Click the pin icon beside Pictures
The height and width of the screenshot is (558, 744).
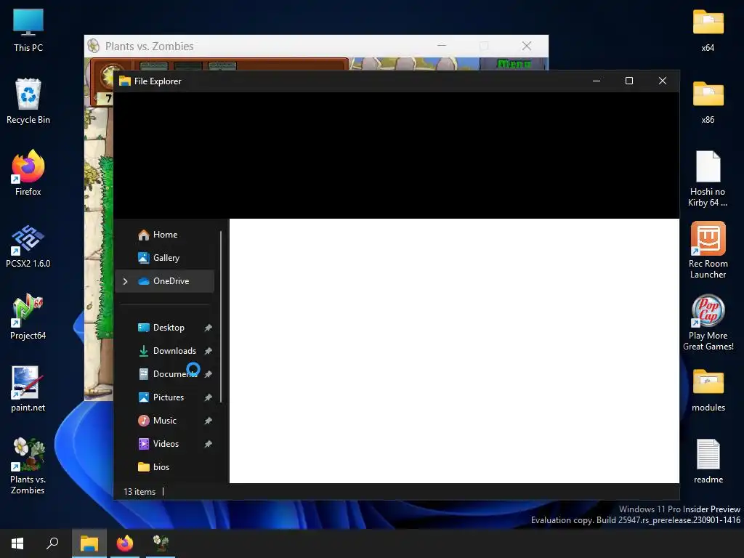tap(208, 397)
